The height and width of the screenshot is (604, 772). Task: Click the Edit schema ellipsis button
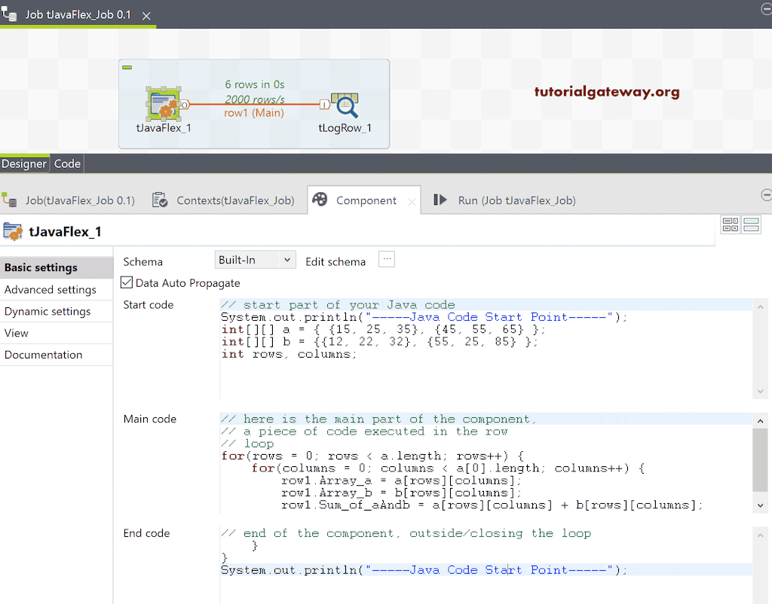[386, 259]
